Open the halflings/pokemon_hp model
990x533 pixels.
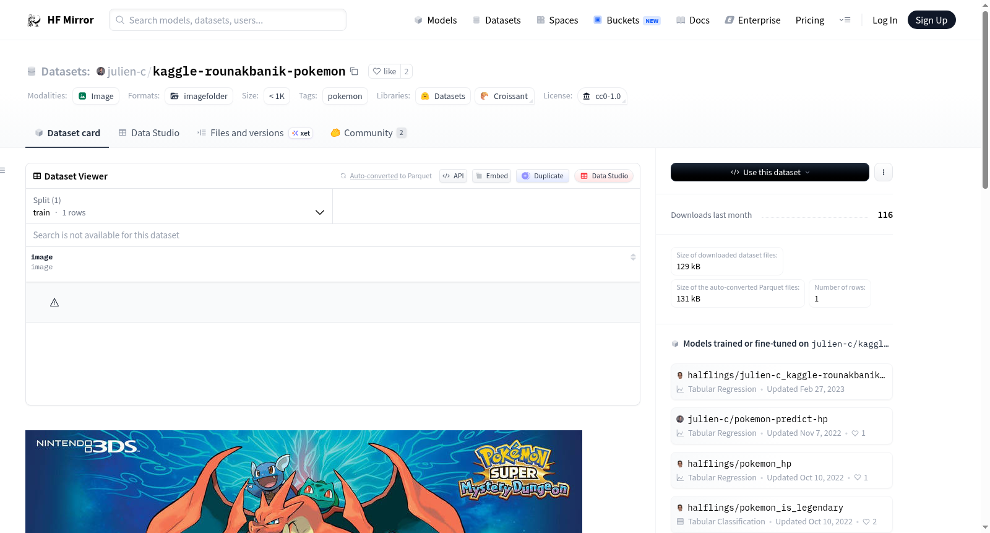click(781, 470)
